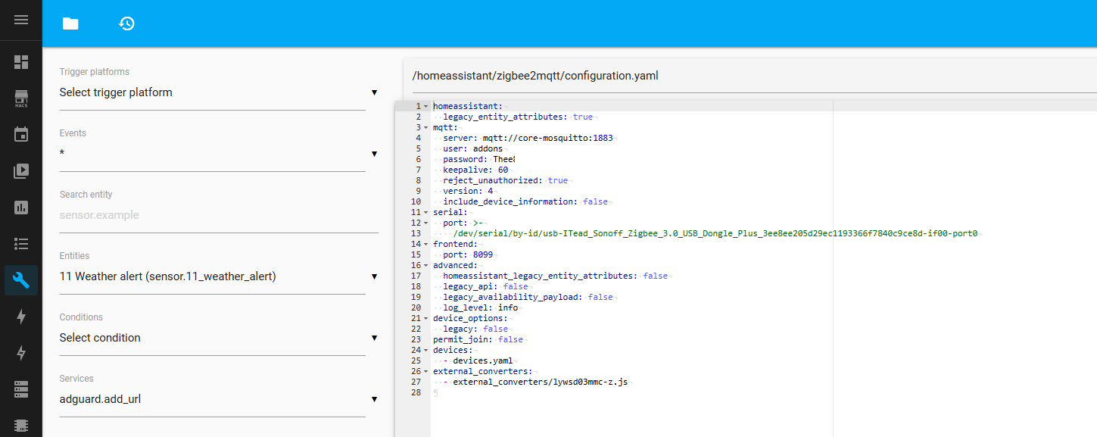
Task: Click the chip icon in the sidebar
Action: (x=21, y=425)
